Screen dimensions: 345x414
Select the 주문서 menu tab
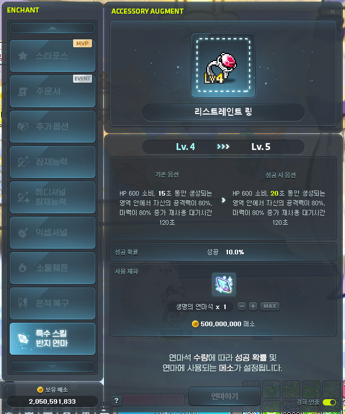point(53,91)
